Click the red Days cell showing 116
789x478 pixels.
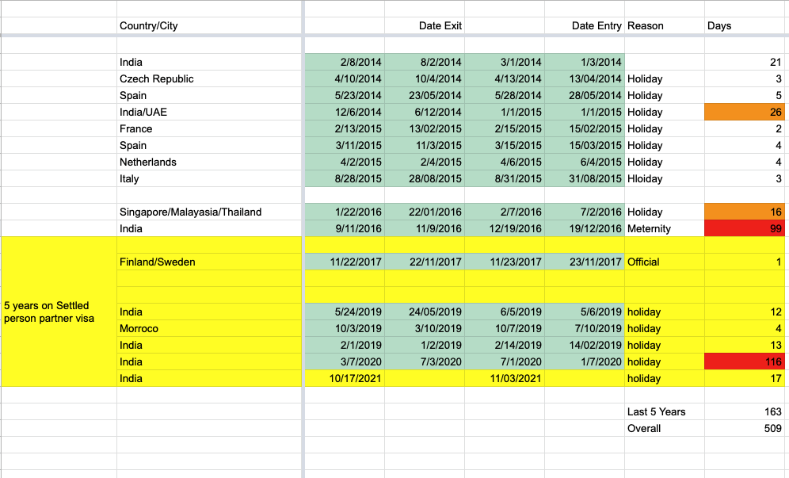[x=745, y=361]
